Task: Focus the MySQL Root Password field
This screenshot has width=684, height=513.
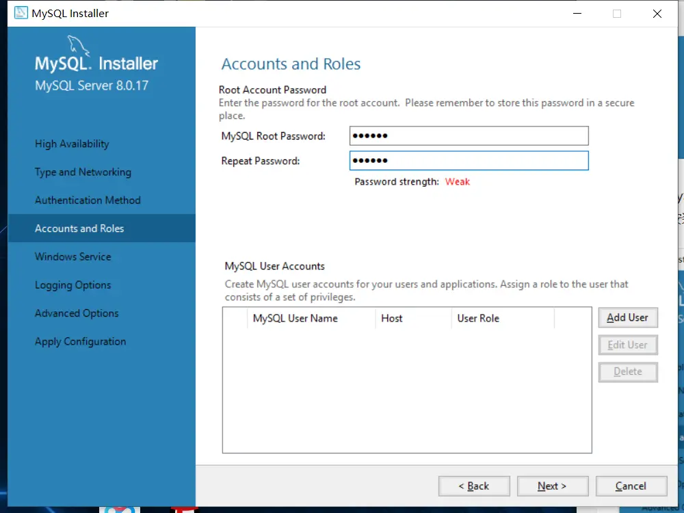Action: click(469, 135)
